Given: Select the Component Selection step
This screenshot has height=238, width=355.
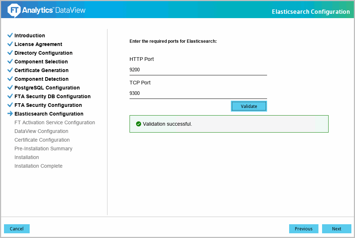Looking at the screenshot, I should coord(41,62).
